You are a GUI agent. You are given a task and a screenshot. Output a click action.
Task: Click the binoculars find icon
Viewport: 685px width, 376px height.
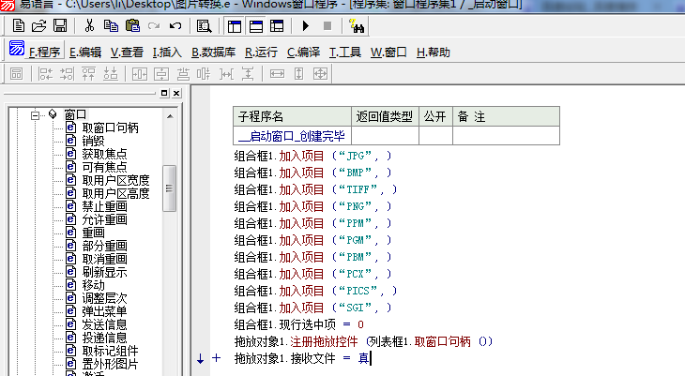(x=356, y=25)
